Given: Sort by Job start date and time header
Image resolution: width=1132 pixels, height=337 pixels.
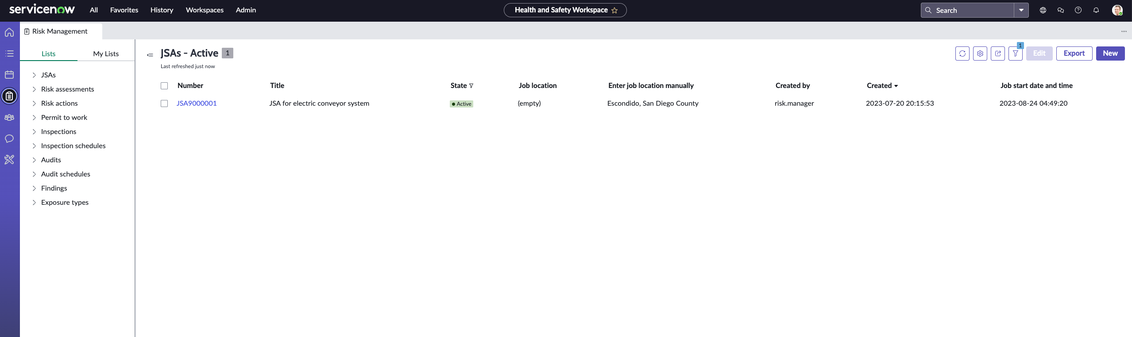Looking at the screenshot, I should click(x=1036, y=86).
